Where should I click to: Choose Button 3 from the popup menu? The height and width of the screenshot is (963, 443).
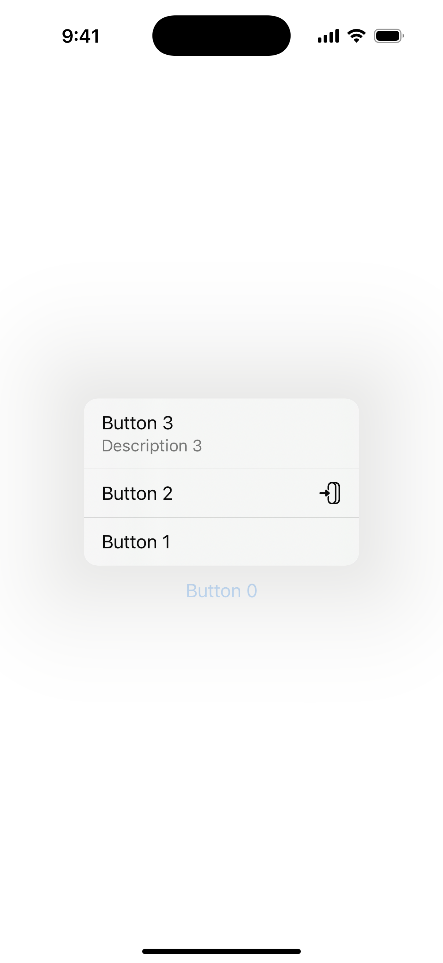(221, 434)
